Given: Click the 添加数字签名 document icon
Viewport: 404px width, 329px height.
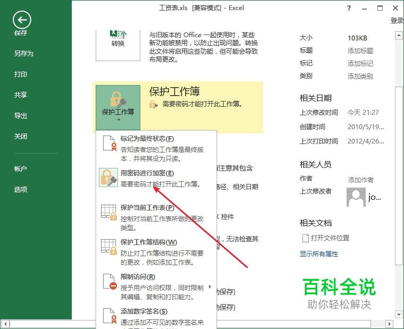Looking at the screenshot, I should click(110, 316).
